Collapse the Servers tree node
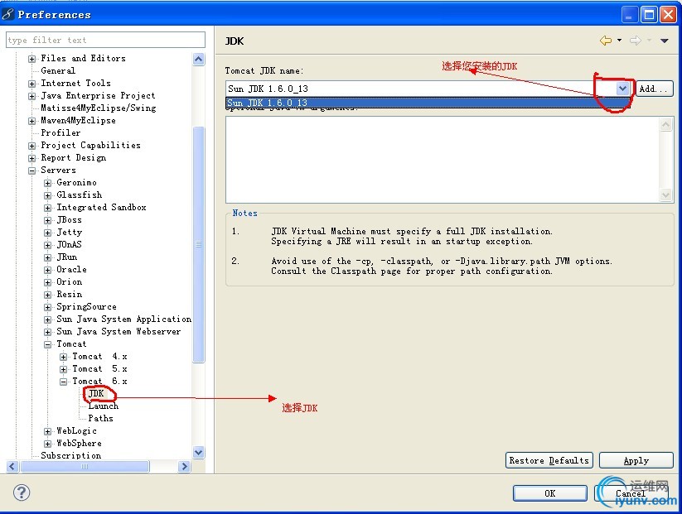This screenshot has width=682, height=514. (31, 171)
